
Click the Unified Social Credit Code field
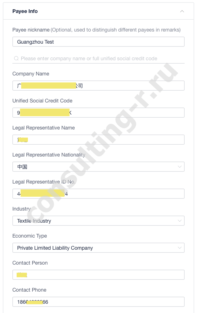(x=98, y=113)
